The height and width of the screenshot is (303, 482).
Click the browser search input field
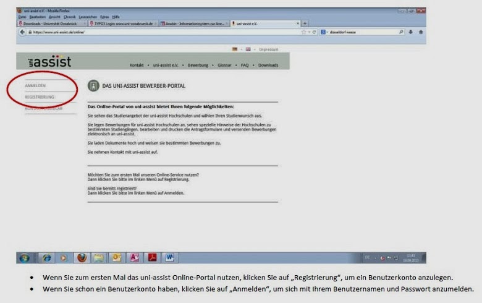click(x=363, y=32)
